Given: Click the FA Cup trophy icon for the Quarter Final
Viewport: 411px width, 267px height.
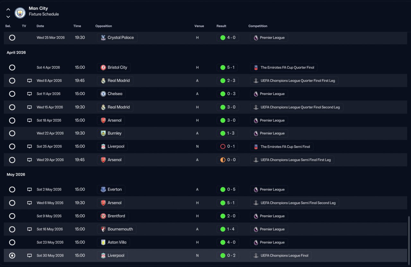Looking at the screenshot, I should [x=256, y=68].
